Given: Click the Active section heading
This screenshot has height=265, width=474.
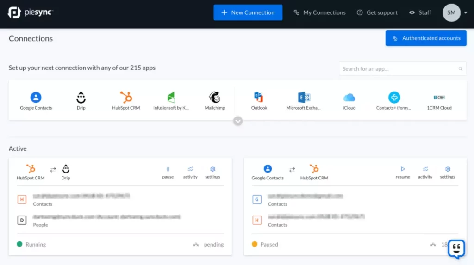Looking at the screenshot, I should click(18, 148).
